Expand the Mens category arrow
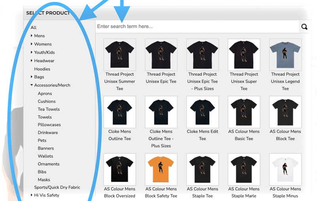Screen dimensions: 317x201 (x=32, y=36)
